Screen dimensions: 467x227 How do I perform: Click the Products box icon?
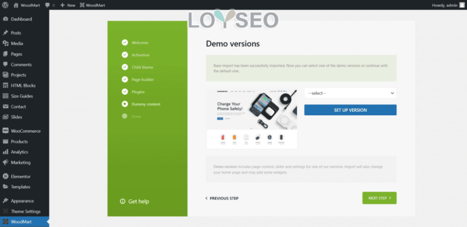click(5, 142)
